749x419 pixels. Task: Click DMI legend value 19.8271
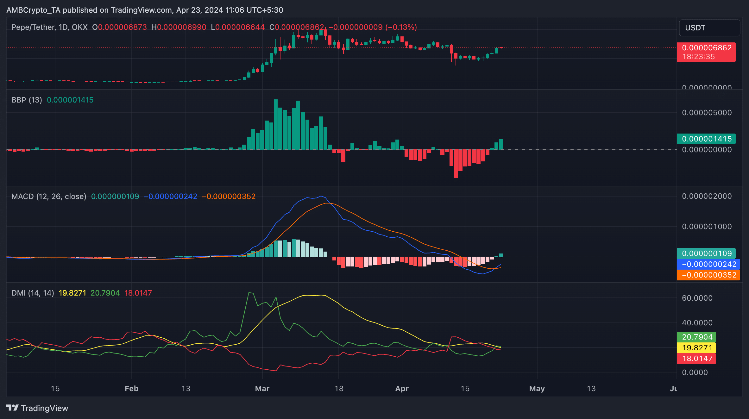pyautogui.click(x=72, y=293)
